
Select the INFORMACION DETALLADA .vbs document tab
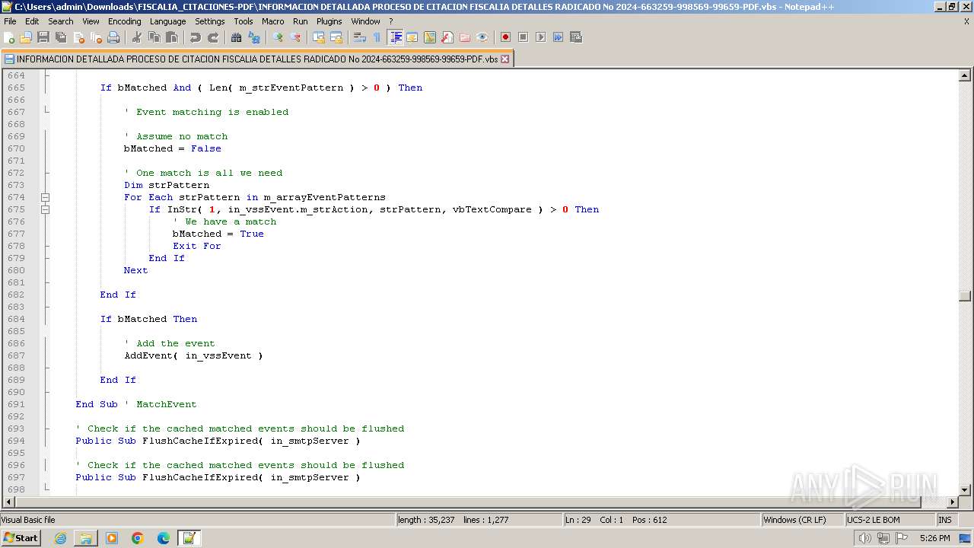[257, 59]
